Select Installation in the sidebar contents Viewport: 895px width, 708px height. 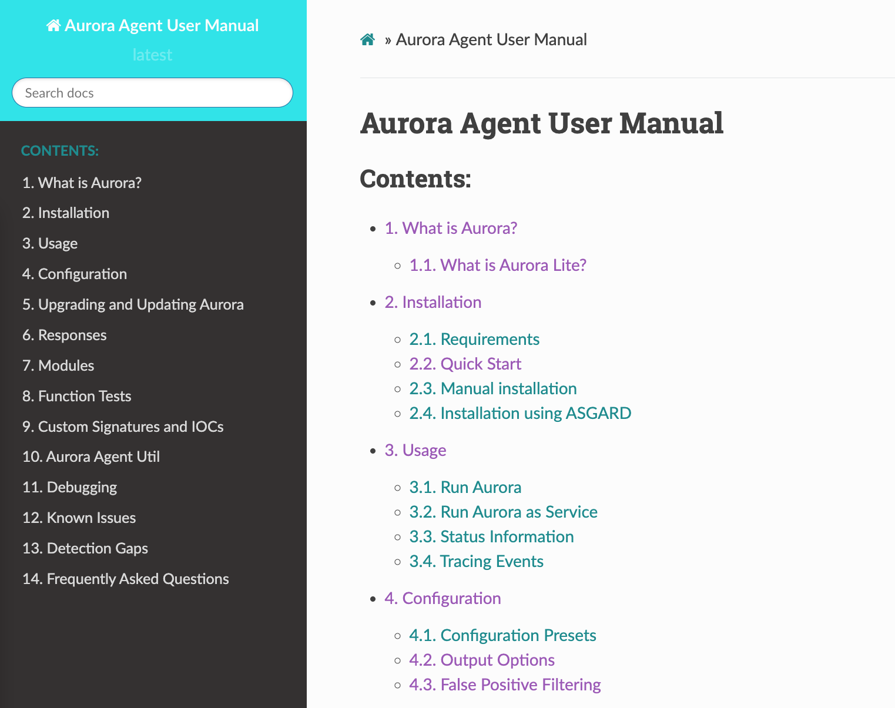click(66, 213)
